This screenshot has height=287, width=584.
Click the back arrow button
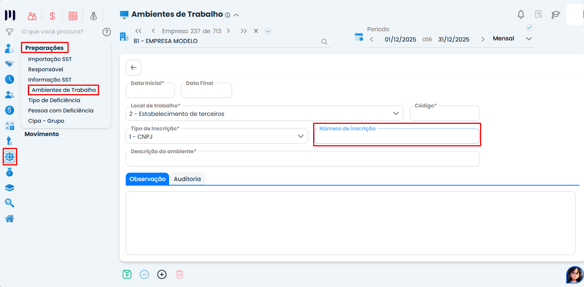click(x=133, y=67)
